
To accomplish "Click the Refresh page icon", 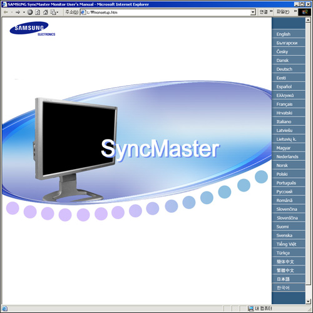I will coord(38,13).
